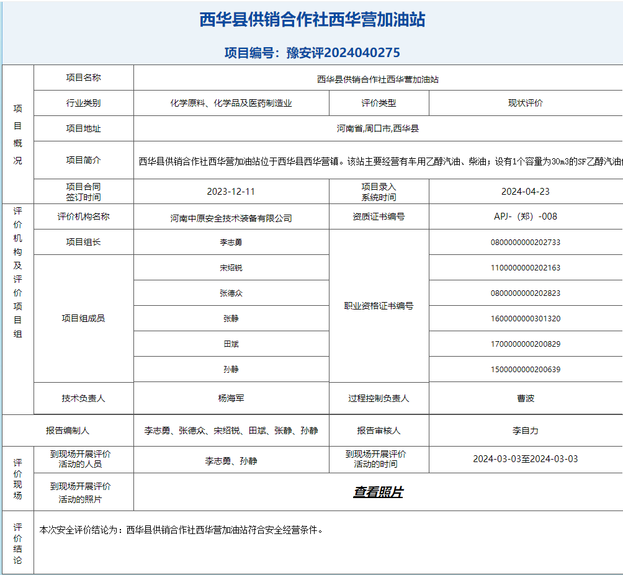Click the 资质证书编号 label cell

point(379,216)
